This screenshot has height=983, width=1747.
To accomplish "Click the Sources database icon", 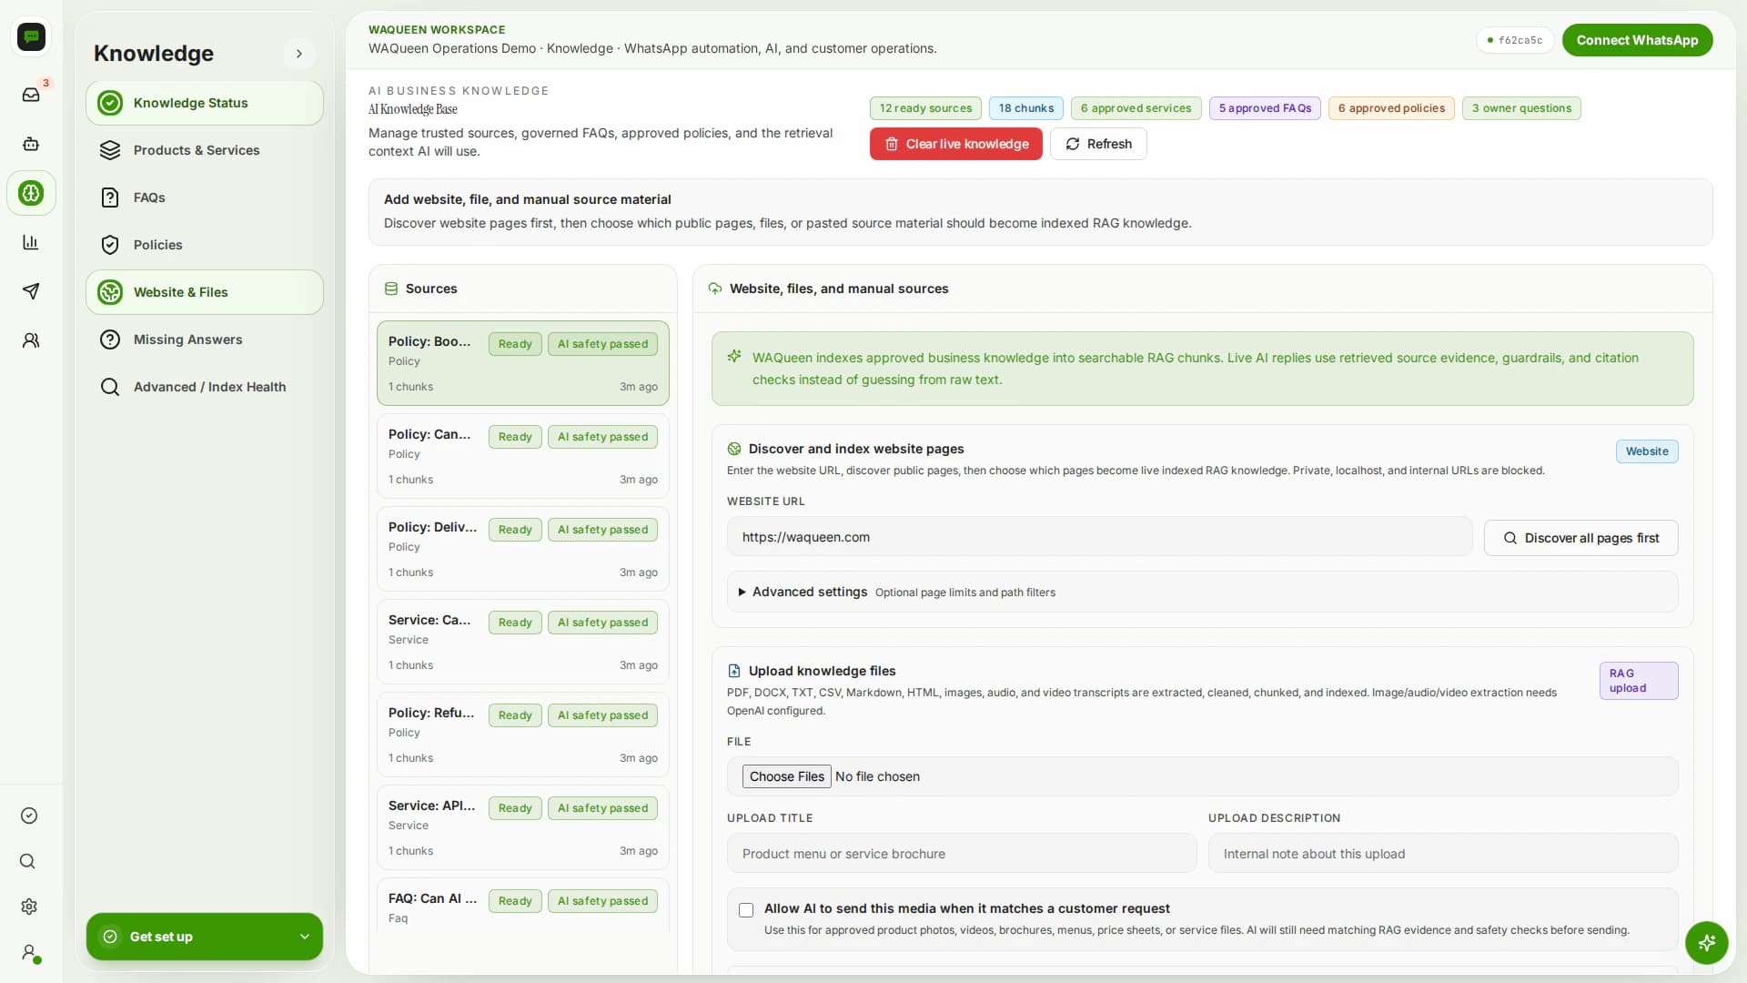I will 391,289.
